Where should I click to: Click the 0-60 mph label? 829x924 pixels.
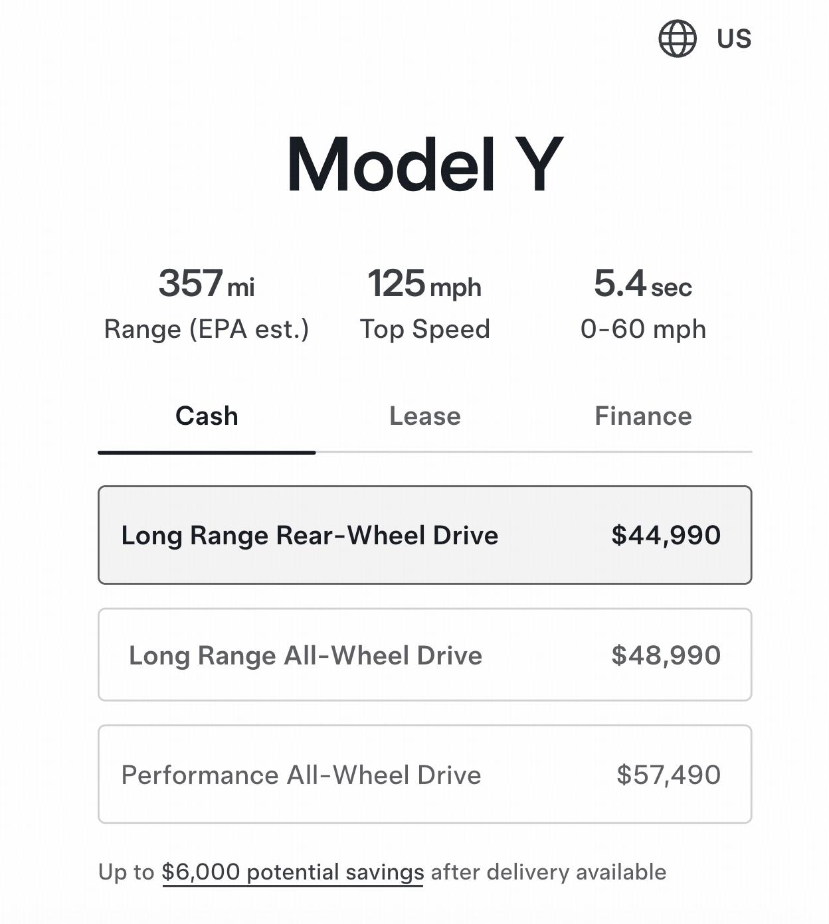(642, 329)
